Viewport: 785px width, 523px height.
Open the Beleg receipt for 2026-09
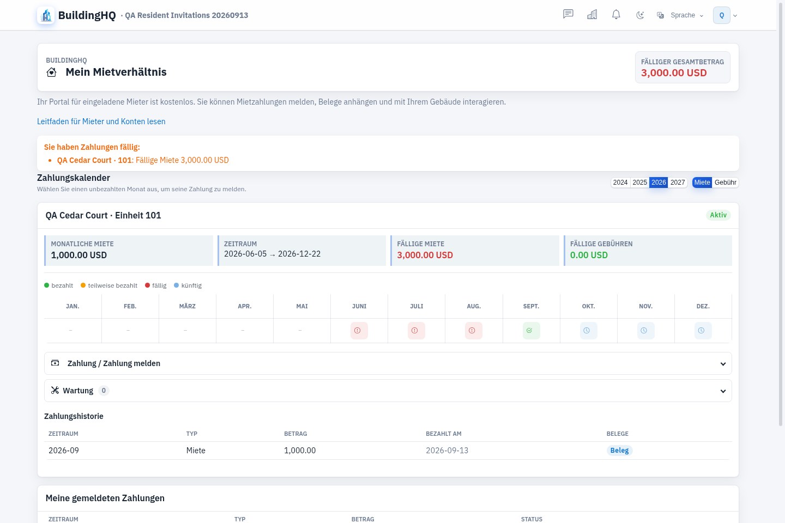click(619, 451)
